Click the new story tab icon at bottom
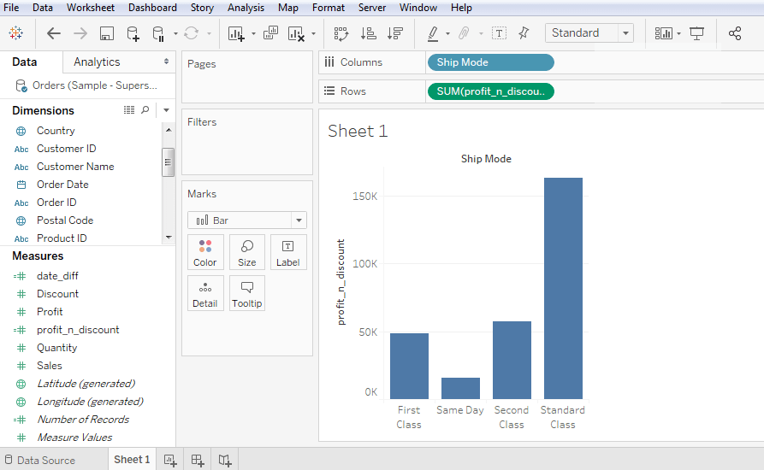The width and height of the screenshot is (764, 470). (x=225, y=460)
